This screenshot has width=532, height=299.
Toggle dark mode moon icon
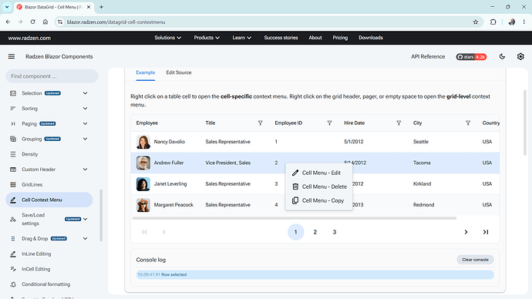tap(502, 56)
